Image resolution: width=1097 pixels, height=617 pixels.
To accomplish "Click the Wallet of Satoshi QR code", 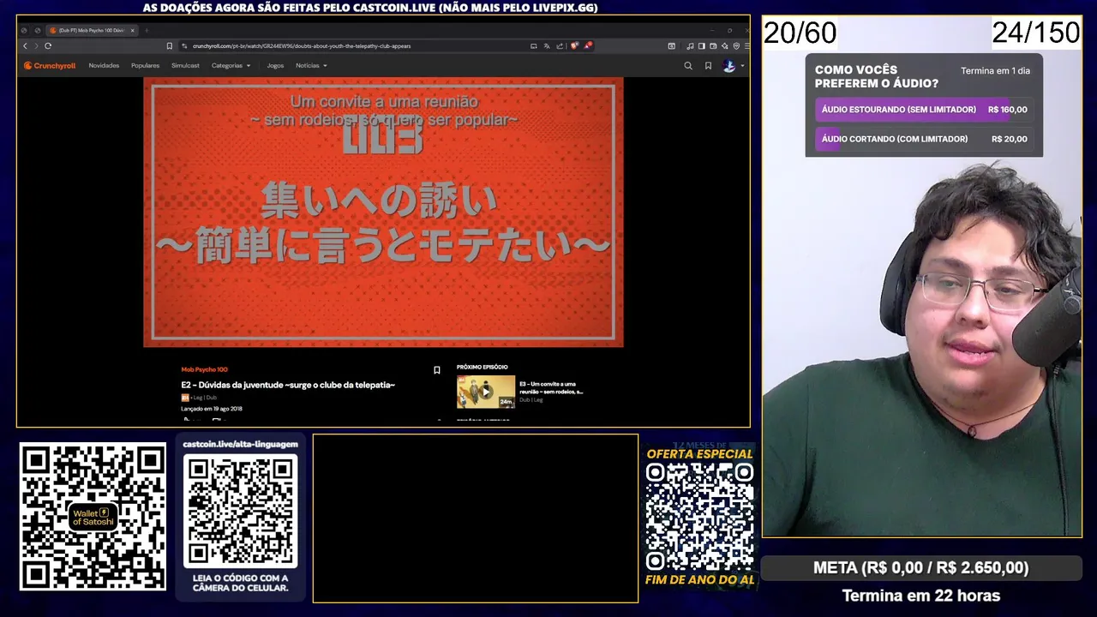I will 93,517.
